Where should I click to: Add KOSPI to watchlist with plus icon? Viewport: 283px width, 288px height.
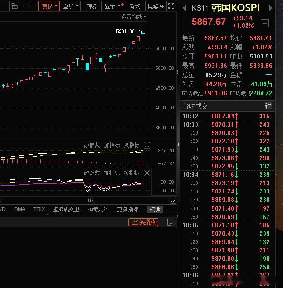(265, 23)
